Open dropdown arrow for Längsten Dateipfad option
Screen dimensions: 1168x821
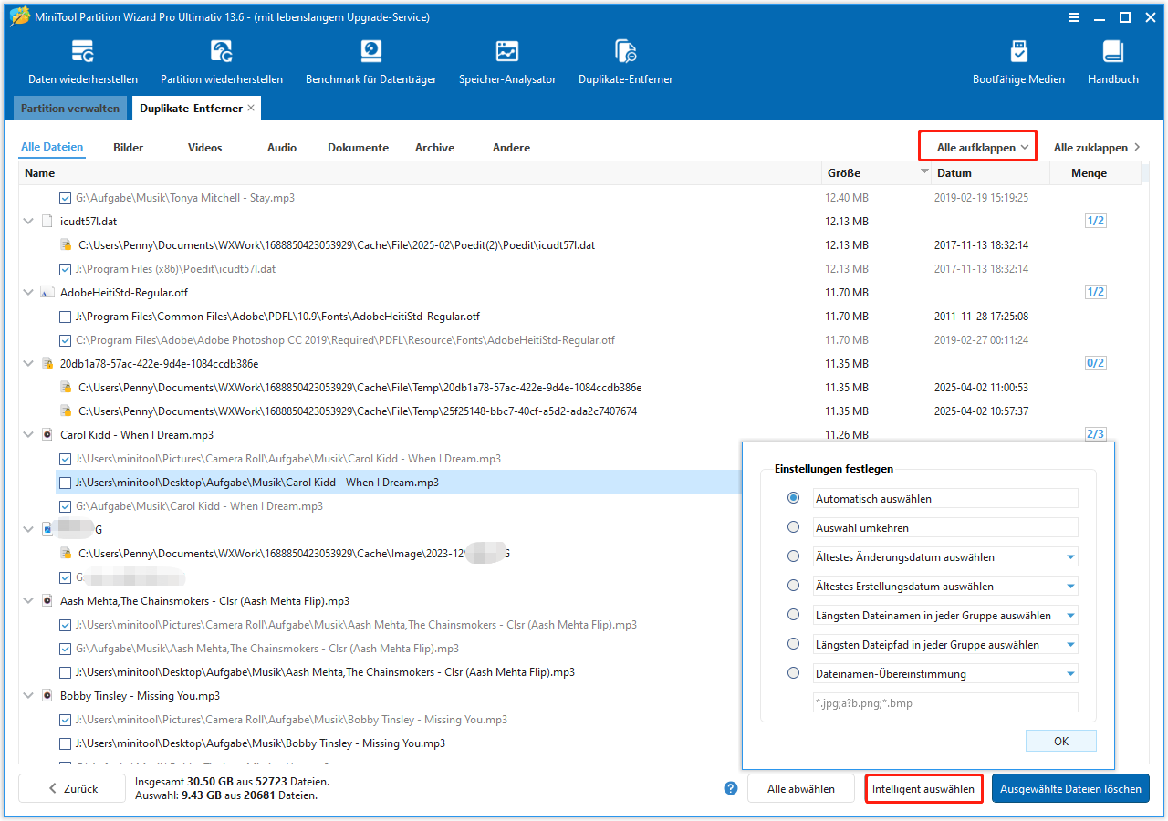coord(1070,645)
